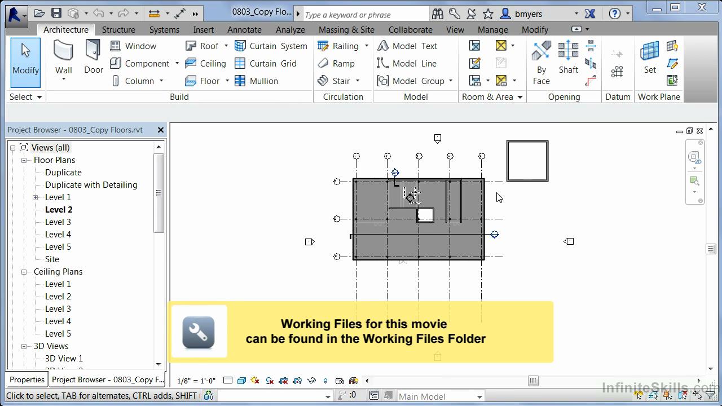Toggle the visual style in view bar
The image size is (722, 406).
(241, 381)
